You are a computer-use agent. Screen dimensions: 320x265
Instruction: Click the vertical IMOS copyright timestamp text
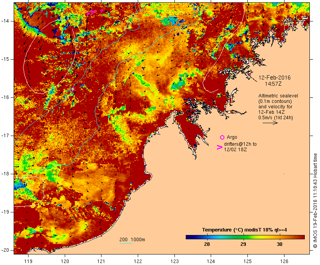pos(315,201)
